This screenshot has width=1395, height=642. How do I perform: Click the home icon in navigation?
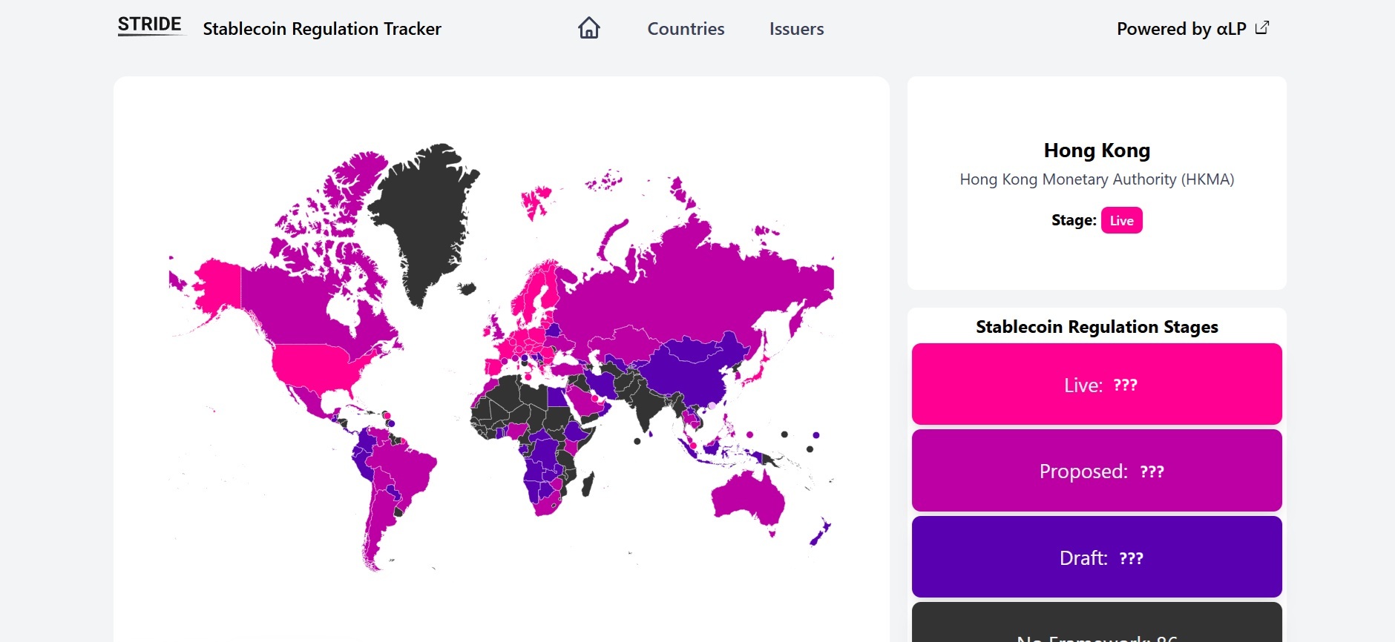coord(589,28)
